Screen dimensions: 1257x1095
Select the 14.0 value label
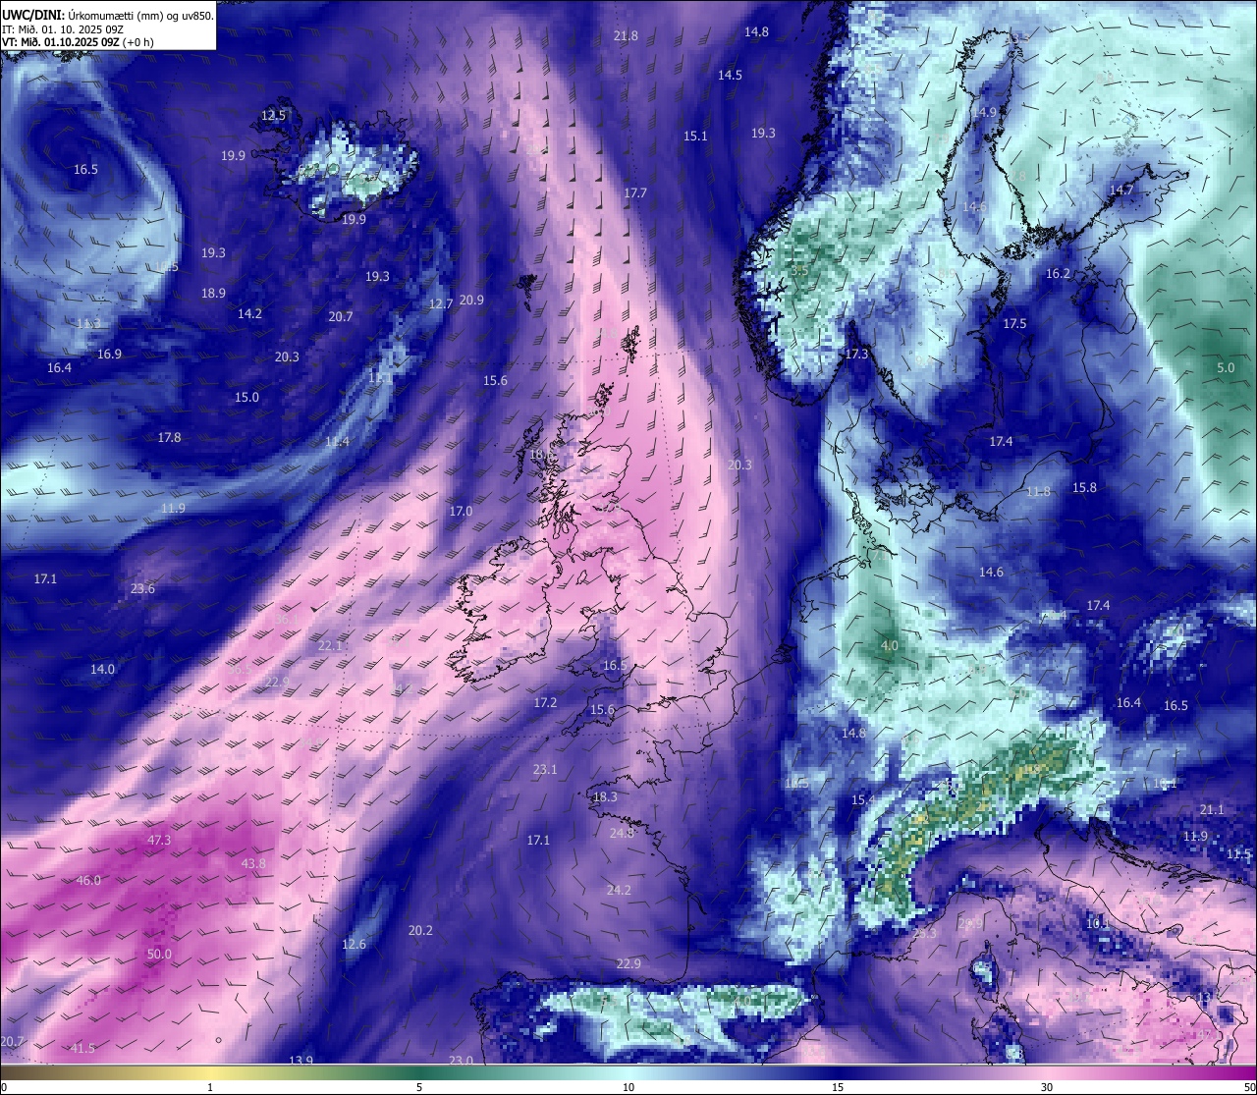(x=102, y=670)
